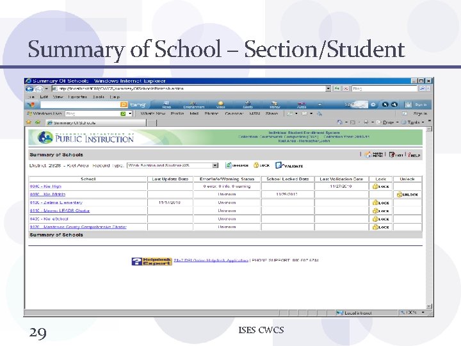Open the 24x7 DPI Online Helpdesk Application link
This screenshot has height=346, width=461.
coord(211,260)
